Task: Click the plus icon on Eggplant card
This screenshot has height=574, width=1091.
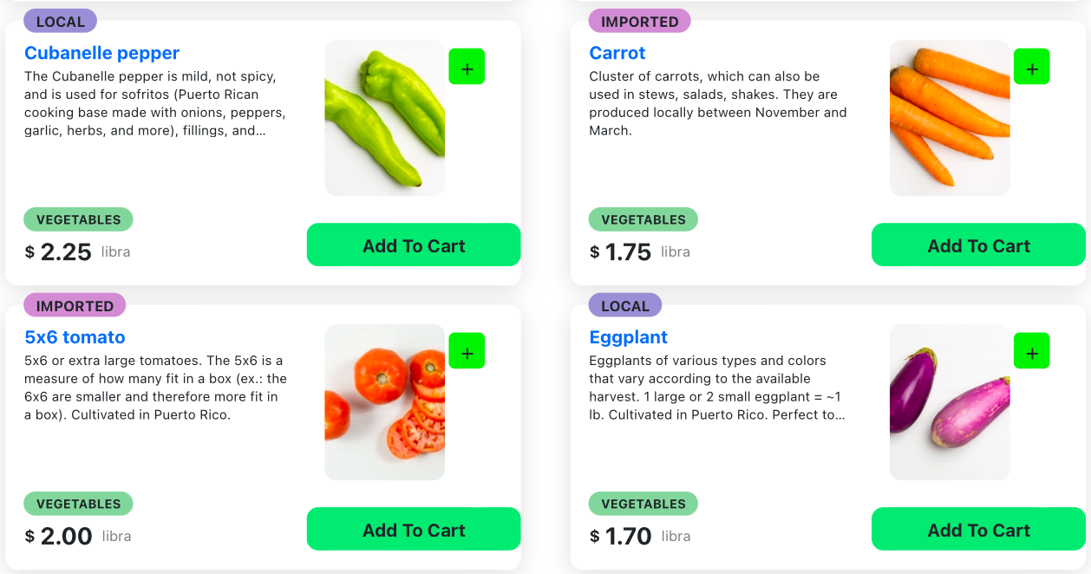Action: click(x=1031, y=351)
